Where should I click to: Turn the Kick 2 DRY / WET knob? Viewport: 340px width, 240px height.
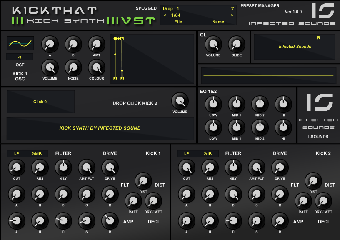(x=323, y=201)
